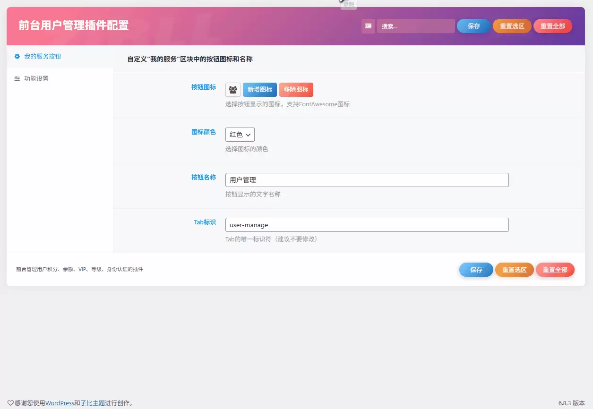Open the WordPress link in the footer
Image resolution: width=593 pixels, height=409 pixels.
point(60,403)
